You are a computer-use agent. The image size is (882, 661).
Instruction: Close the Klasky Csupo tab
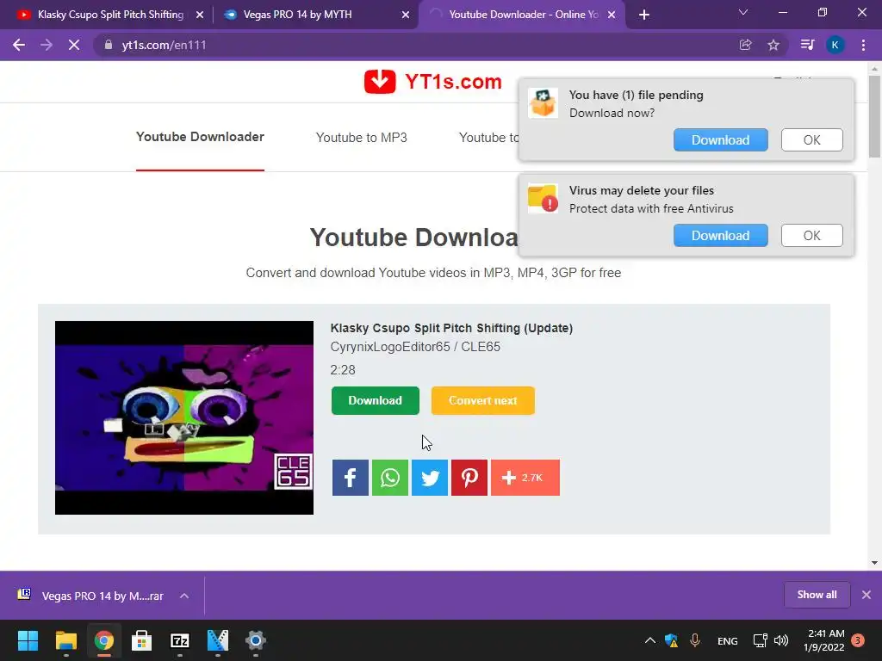[x=200, y=15]
